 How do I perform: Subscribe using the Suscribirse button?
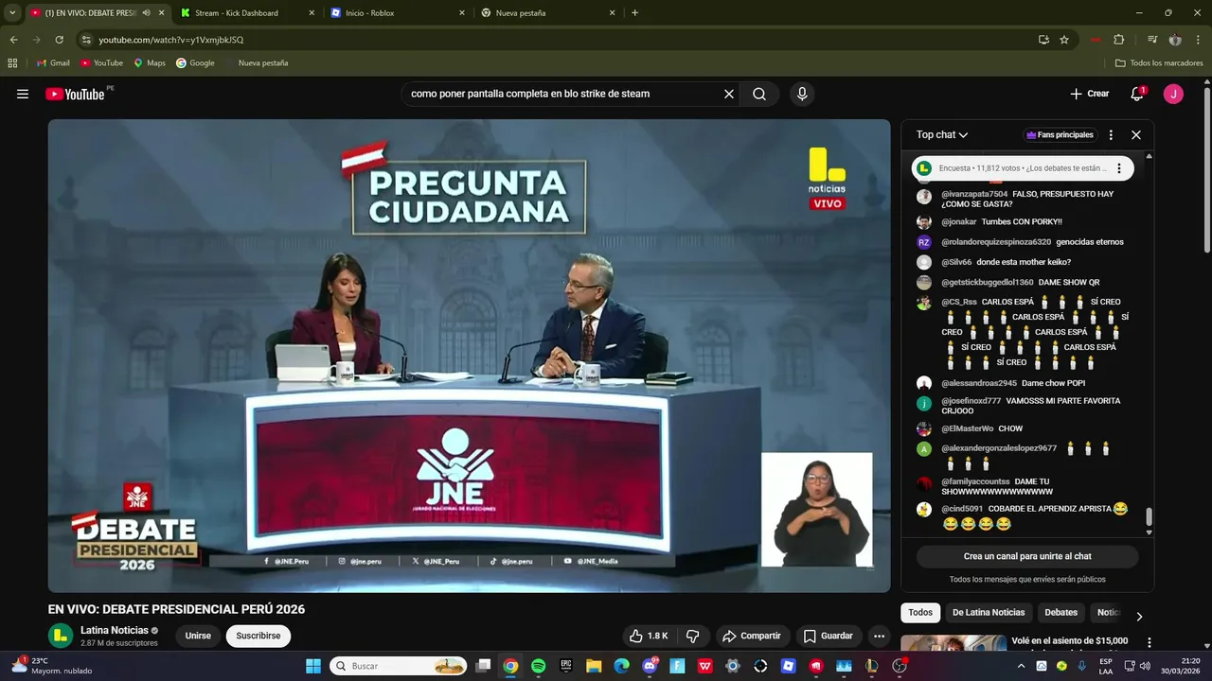click(258, 636)
